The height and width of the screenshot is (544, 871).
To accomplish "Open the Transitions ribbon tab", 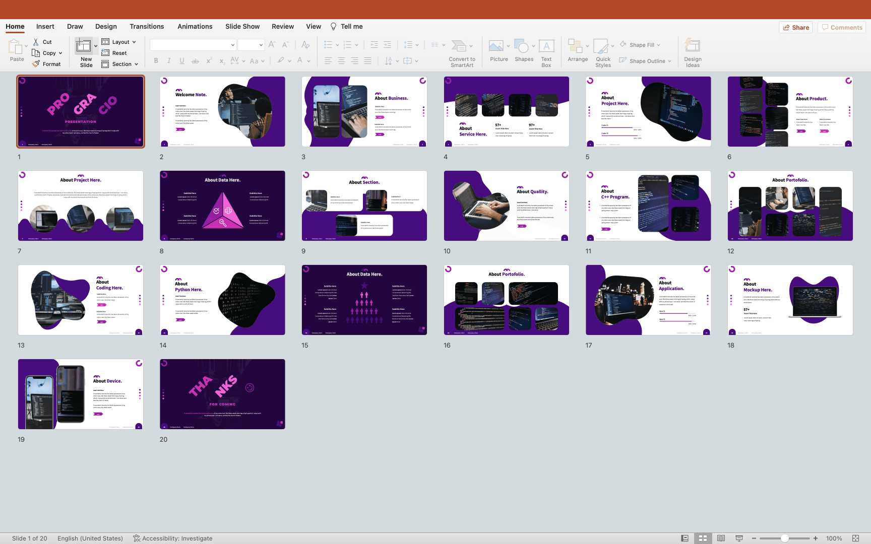I will [147, 26].
